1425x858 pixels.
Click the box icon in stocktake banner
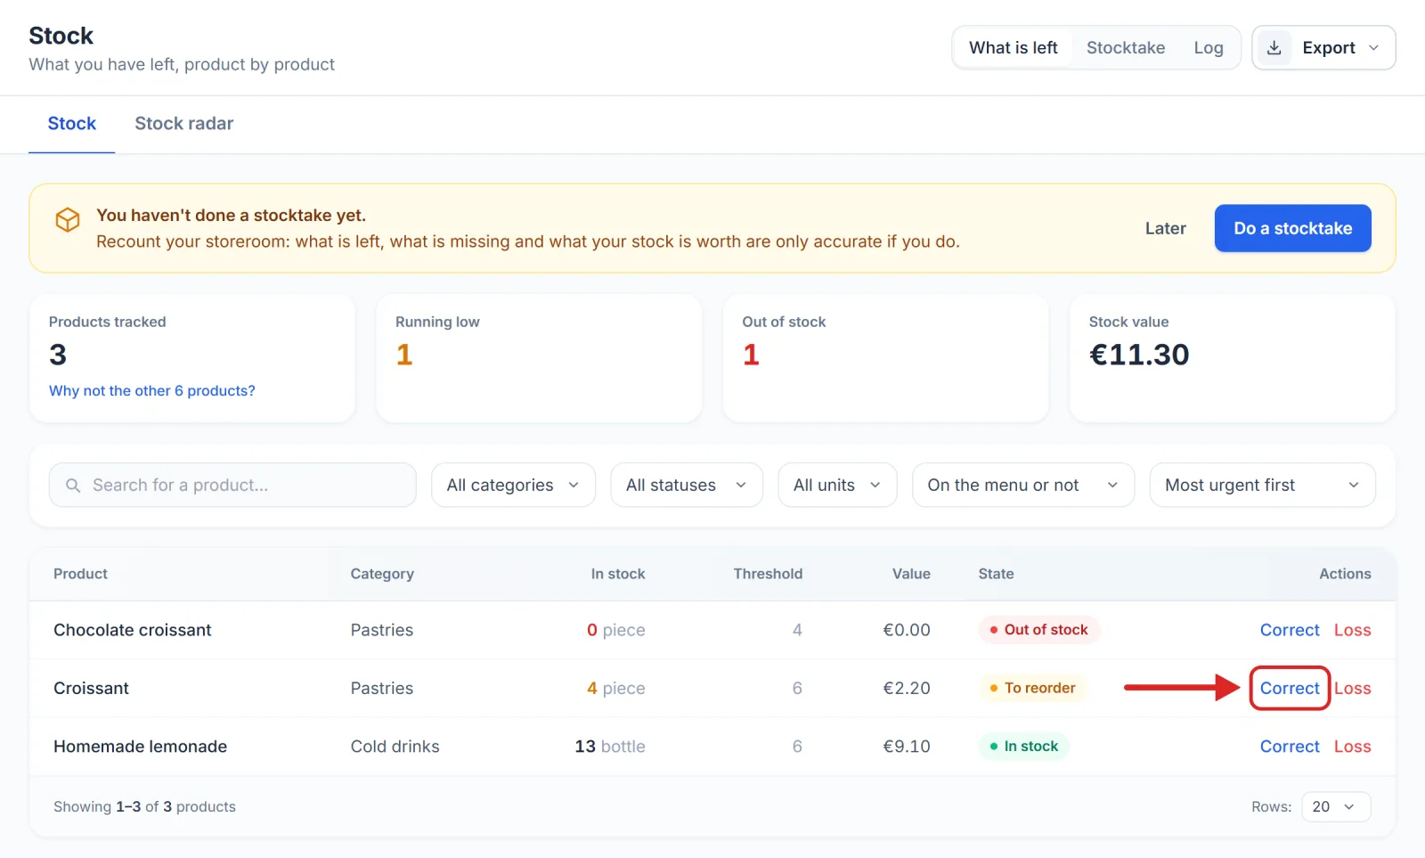click(x=68, y=220)
